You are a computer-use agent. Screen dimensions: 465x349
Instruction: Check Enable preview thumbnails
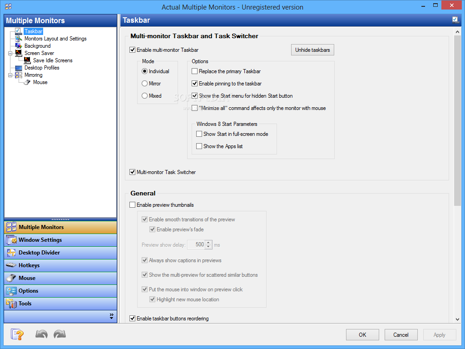133,205
